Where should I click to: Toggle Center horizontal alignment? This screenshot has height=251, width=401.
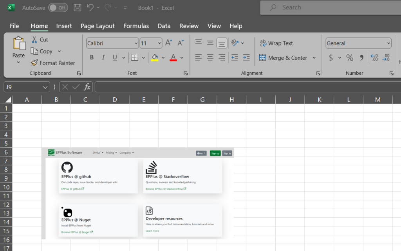click(x=210, y=57)
